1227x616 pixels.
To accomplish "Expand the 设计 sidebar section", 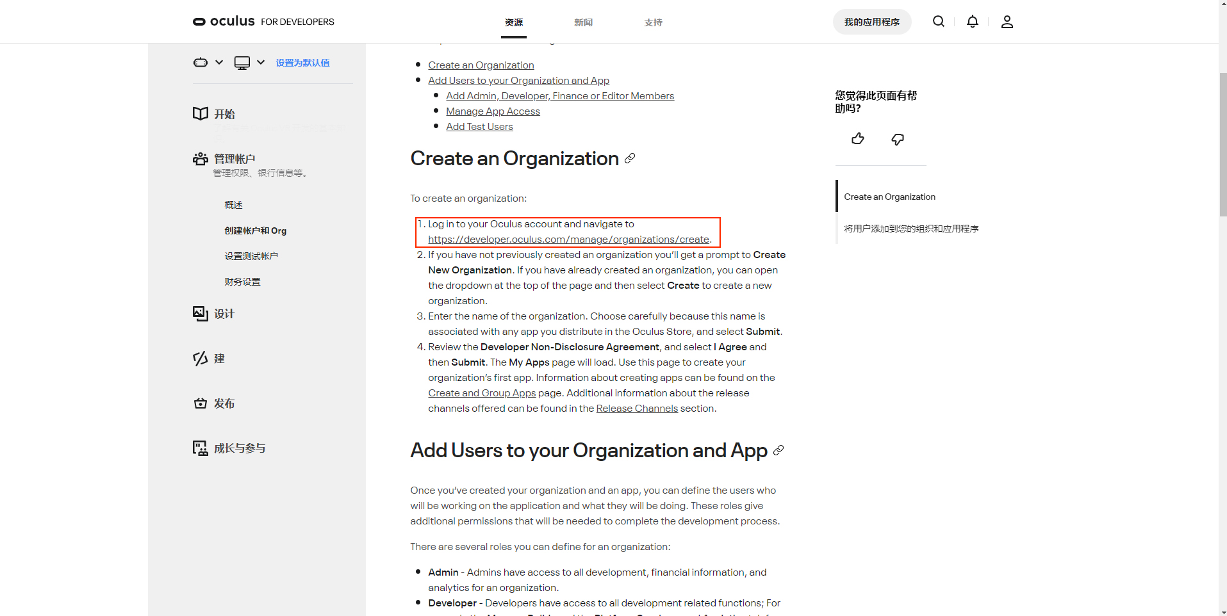I will [x=224, y=314].
